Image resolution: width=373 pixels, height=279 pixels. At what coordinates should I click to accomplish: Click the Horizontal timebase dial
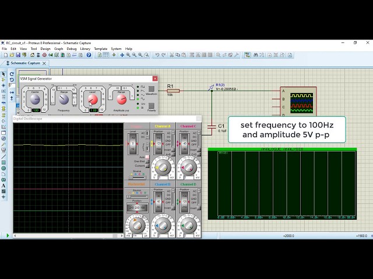click(x=137, y=225)
